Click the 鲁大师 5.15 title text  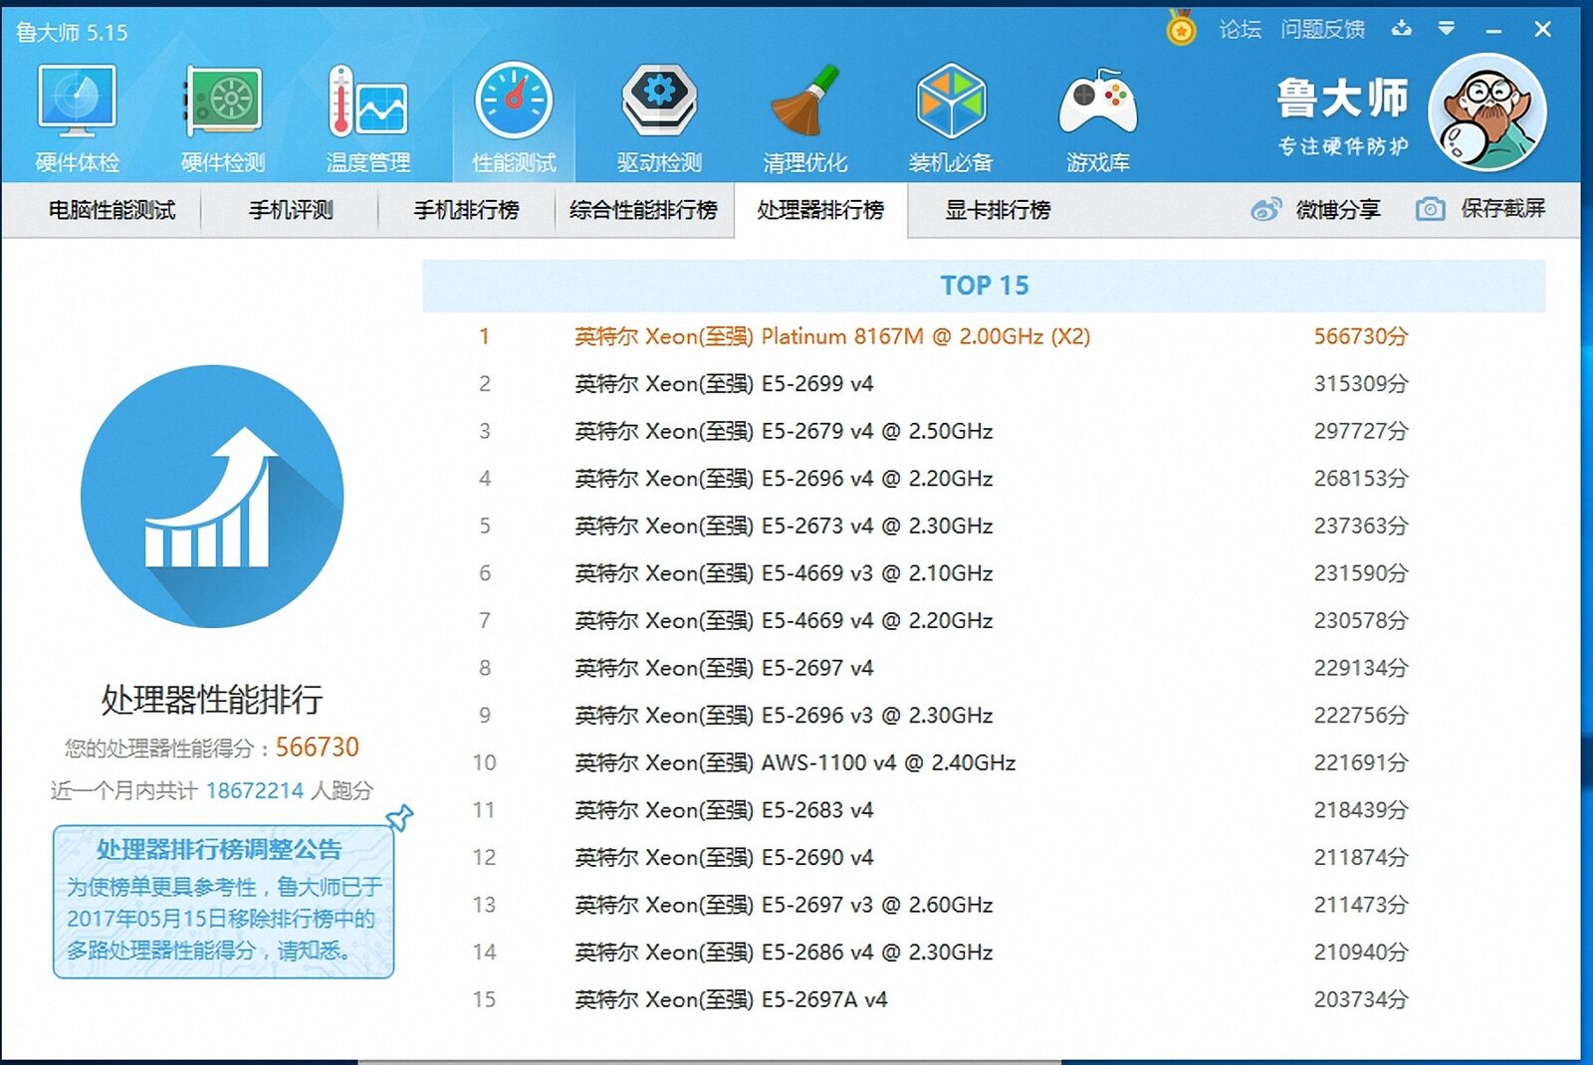tap(72, 32)
